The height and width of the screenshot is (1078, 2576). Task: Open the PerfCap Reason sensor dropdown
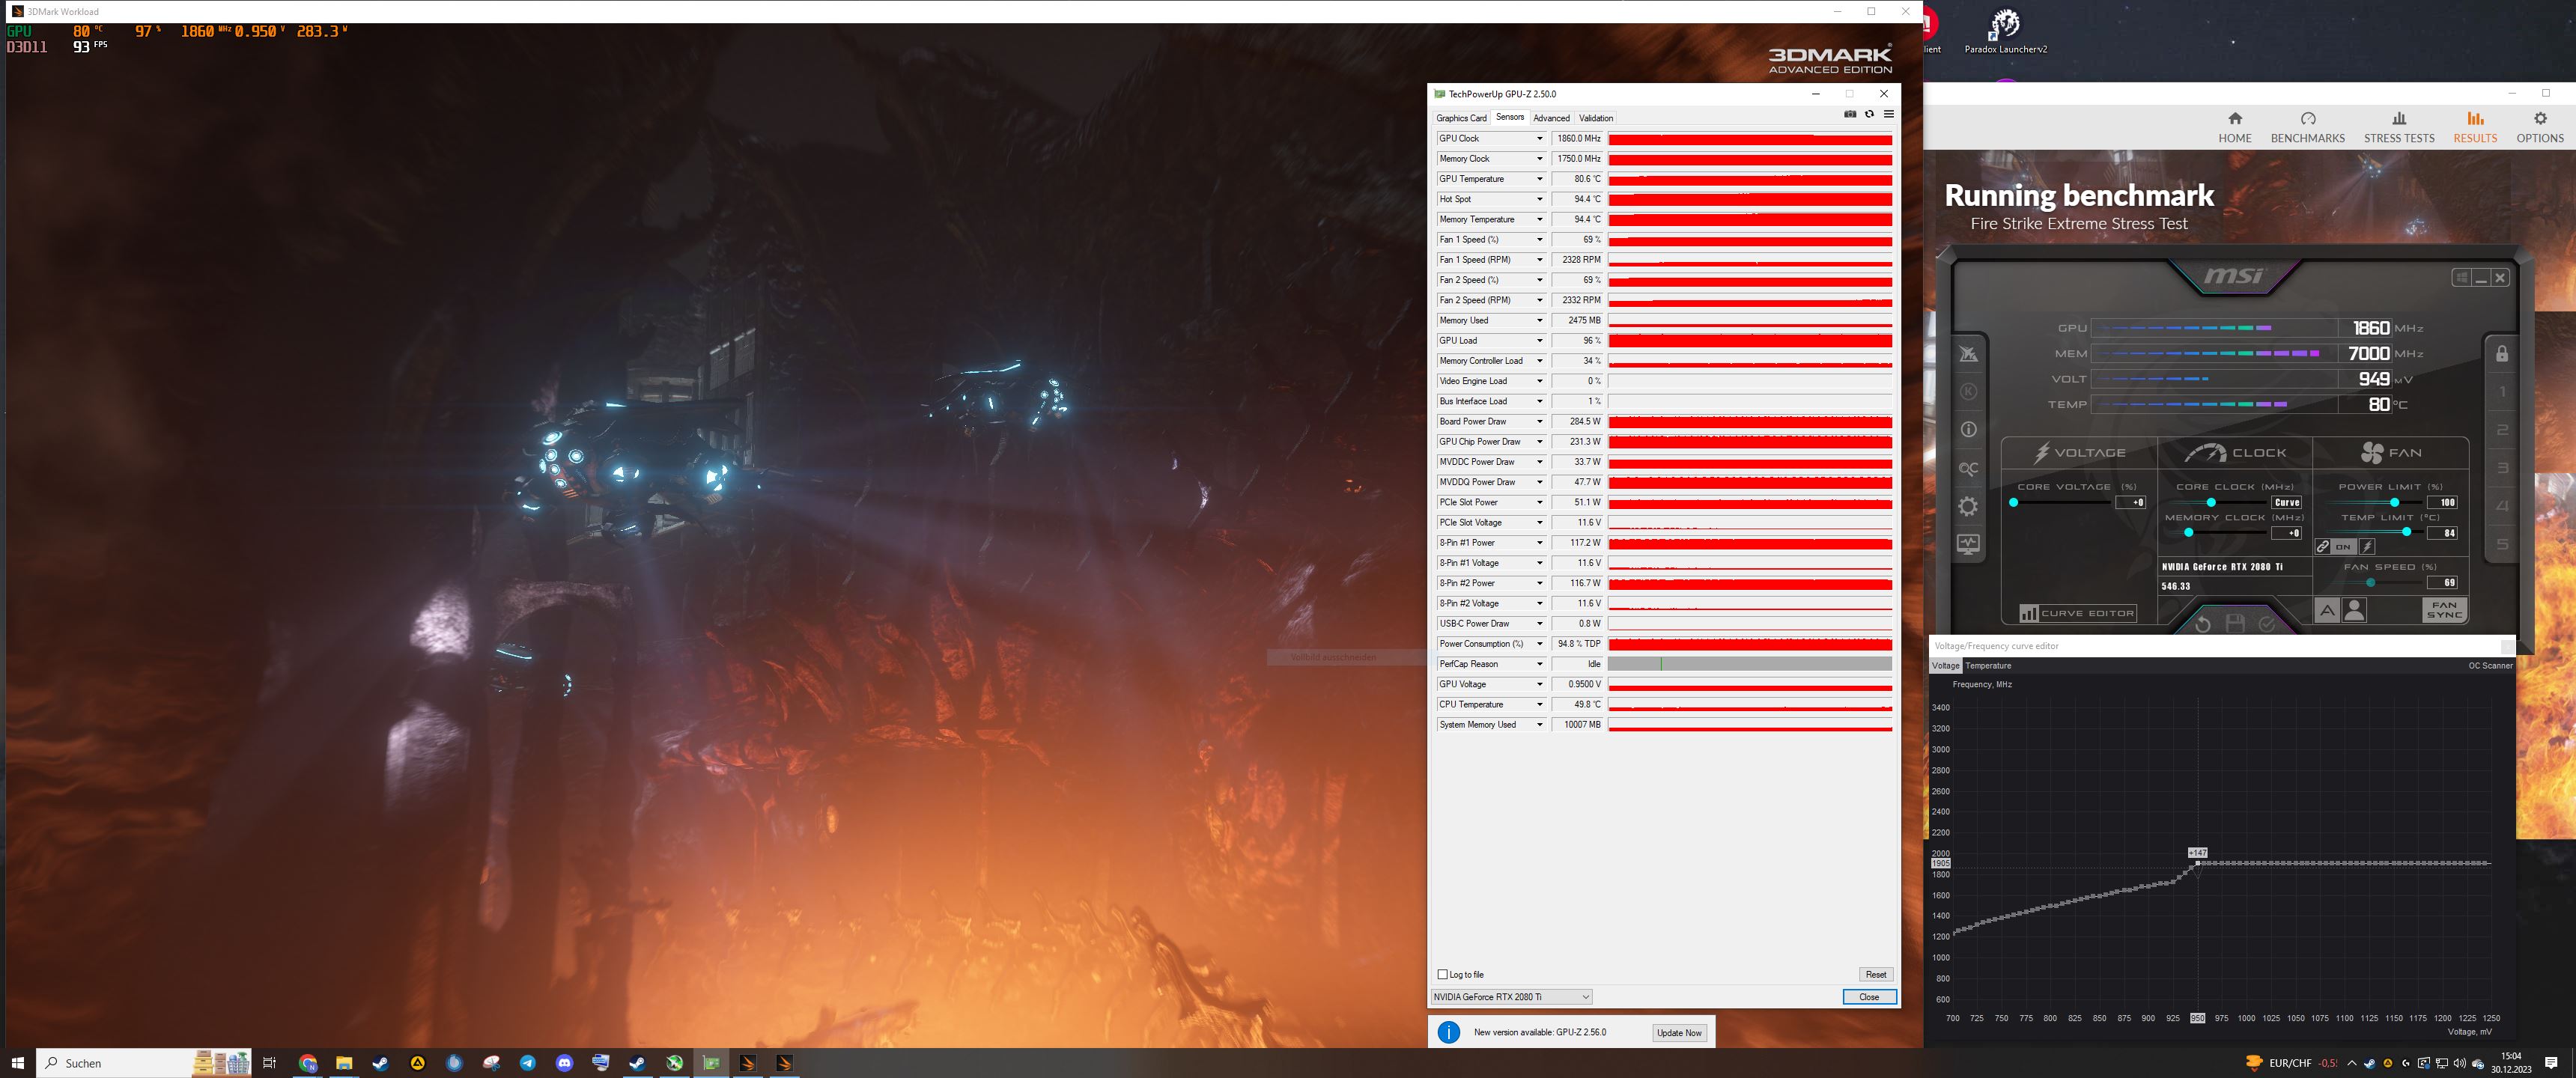coord(1539,664)
